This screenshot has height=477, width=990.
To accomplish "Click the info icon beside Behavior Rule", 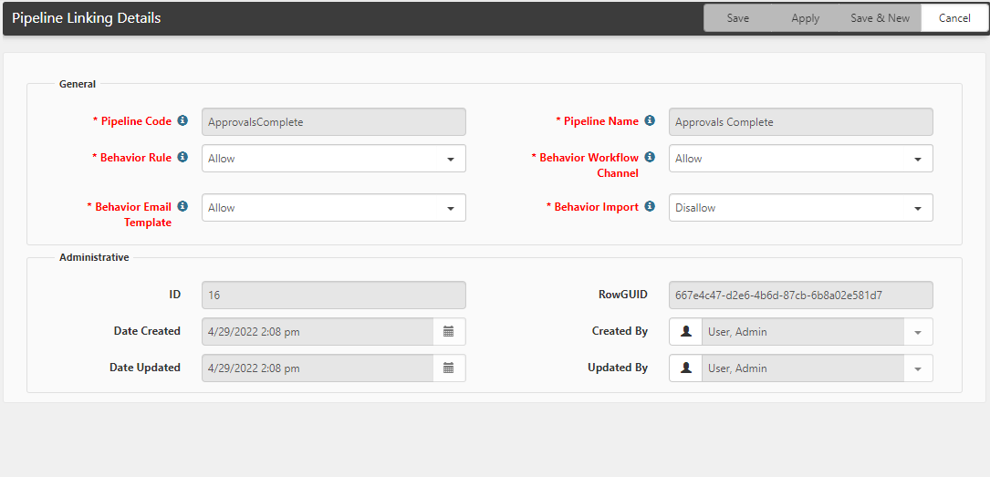I will (182, 157).
